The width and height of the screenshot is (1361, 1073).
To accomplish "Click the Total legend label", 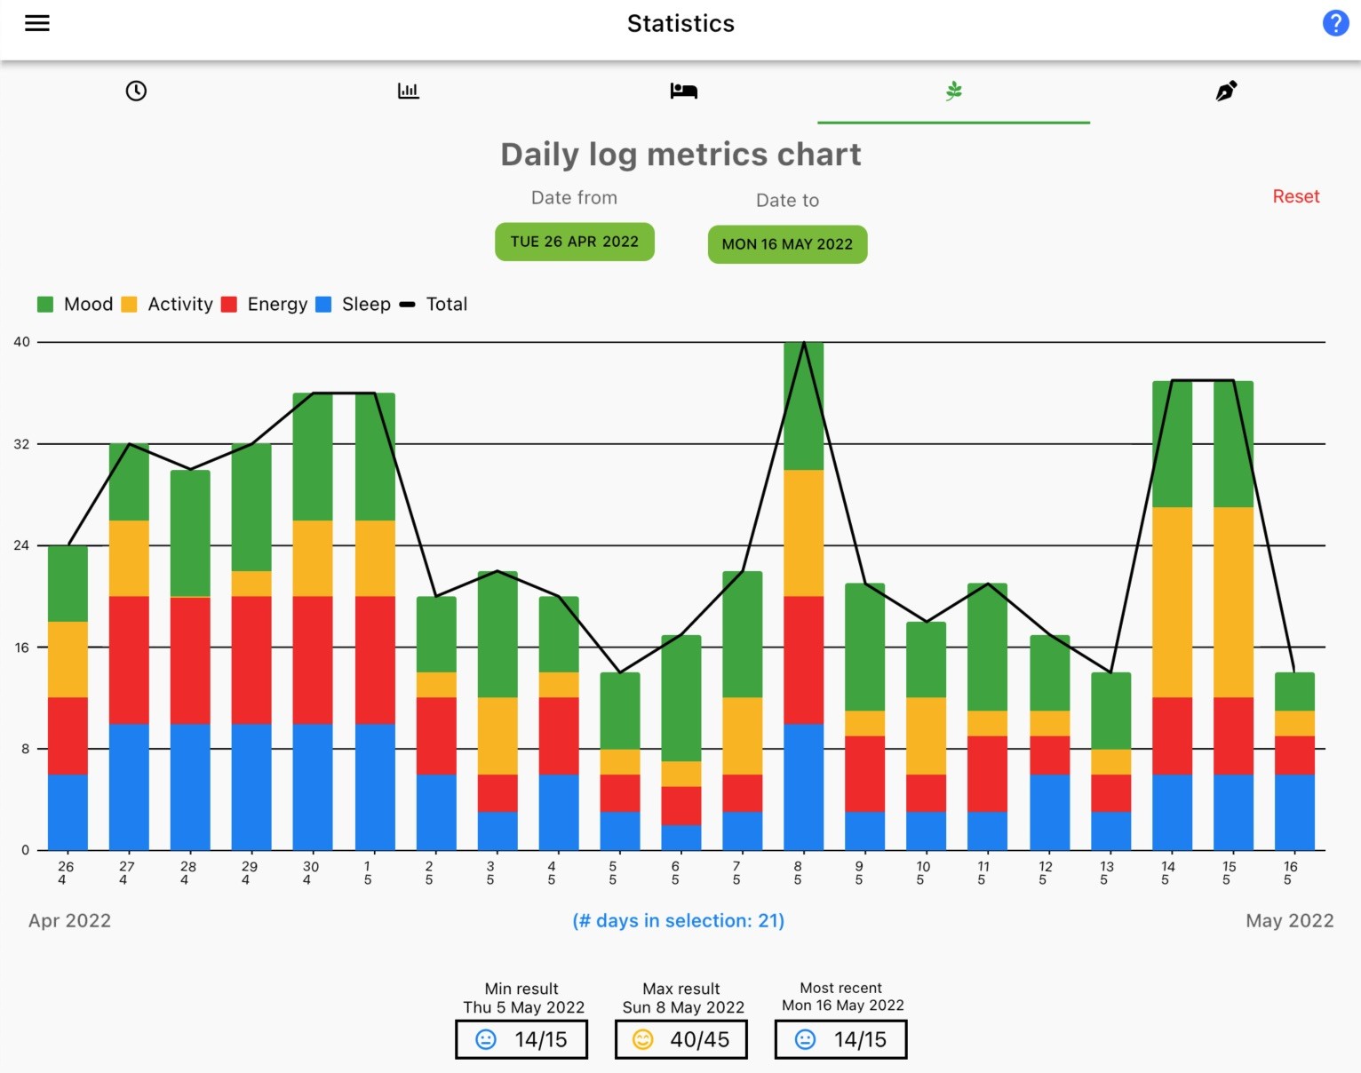I will [447, 304].
